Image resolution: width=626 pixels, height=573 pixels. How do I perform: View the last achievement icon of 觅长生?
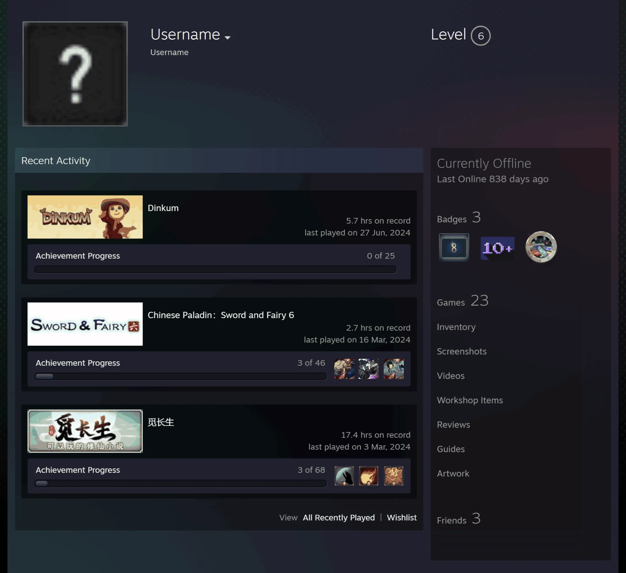[x=394, y=476]
